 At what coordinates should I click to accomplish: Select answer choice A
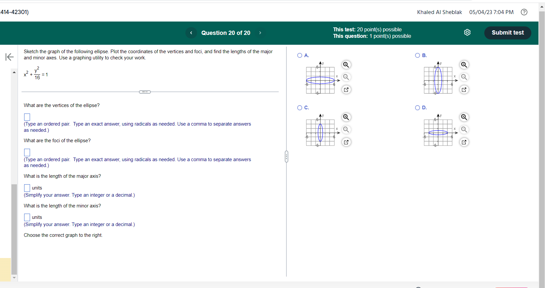click(300, 55)
